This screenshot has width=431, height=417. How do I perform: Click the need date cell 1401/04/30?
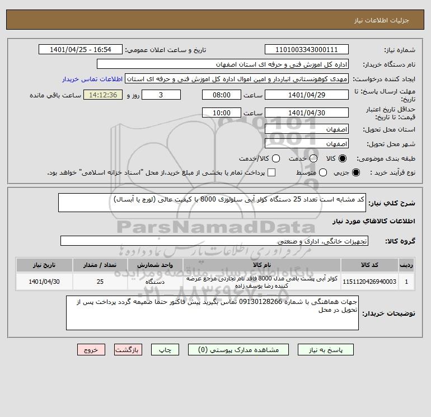pyautogui.click(x=44, y=282)
